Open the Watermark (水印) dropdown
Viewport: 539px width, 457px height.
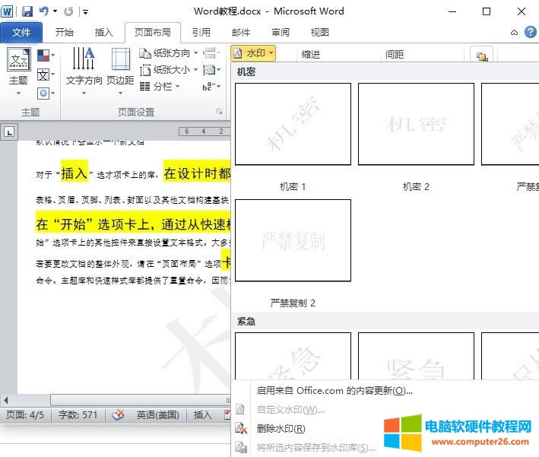[253, 53]
